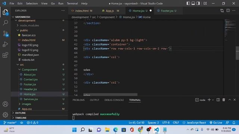Open the Help menu

point(84,3)
